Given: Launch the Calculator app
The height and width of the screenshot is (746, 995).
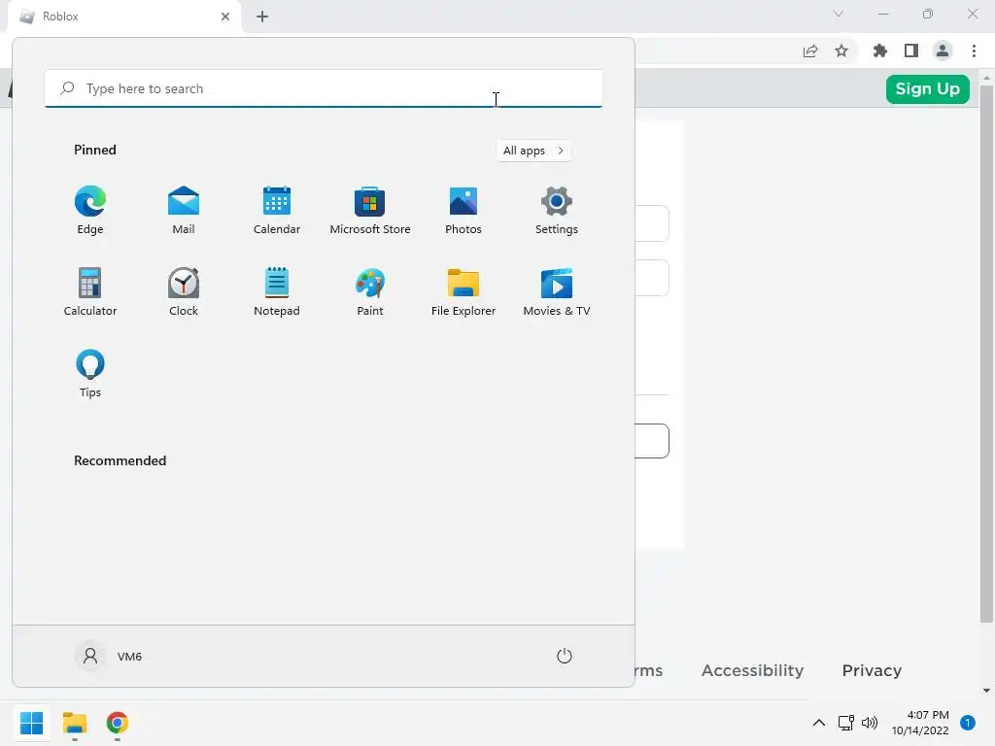Looking at the screenshot, I should (90, 292).
